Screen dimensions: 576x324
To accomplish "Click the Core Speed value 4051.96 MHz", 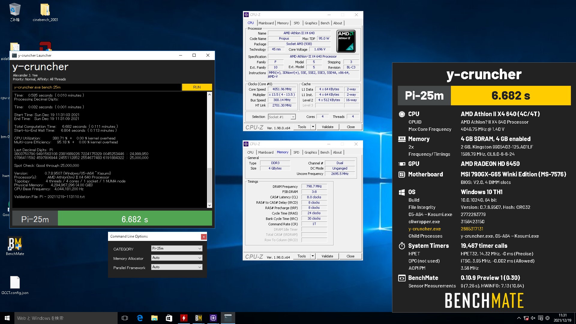I will click(282, 89).
